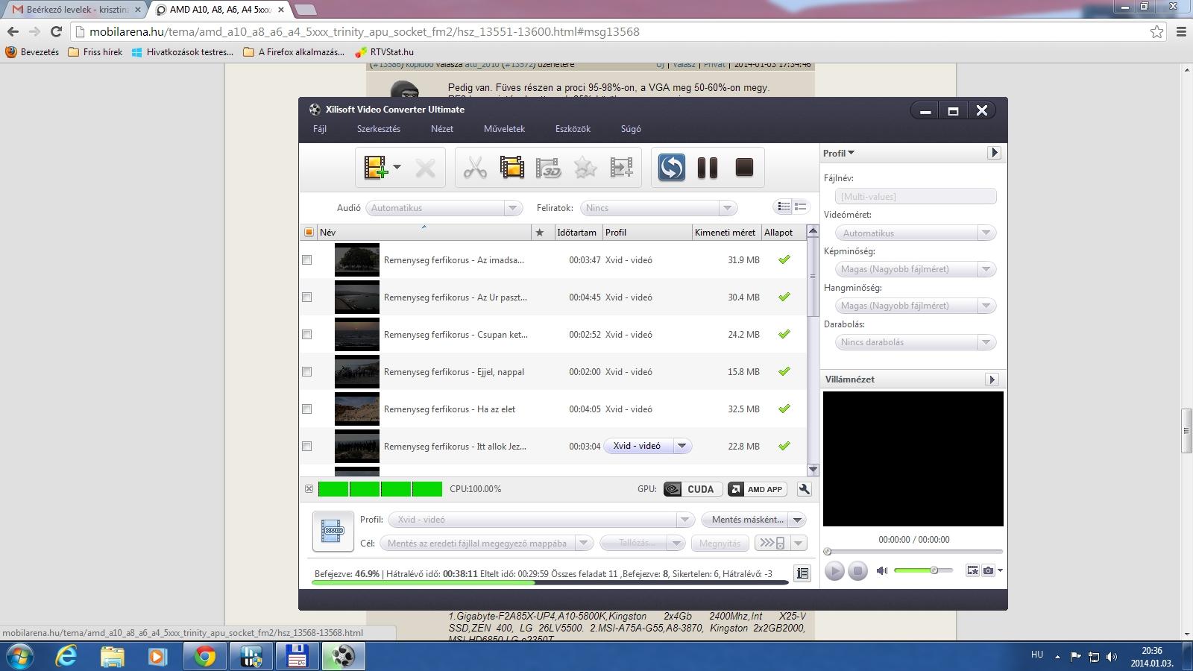
Task: Mute the preview volume speaker
Action: [x=882, y=570]
